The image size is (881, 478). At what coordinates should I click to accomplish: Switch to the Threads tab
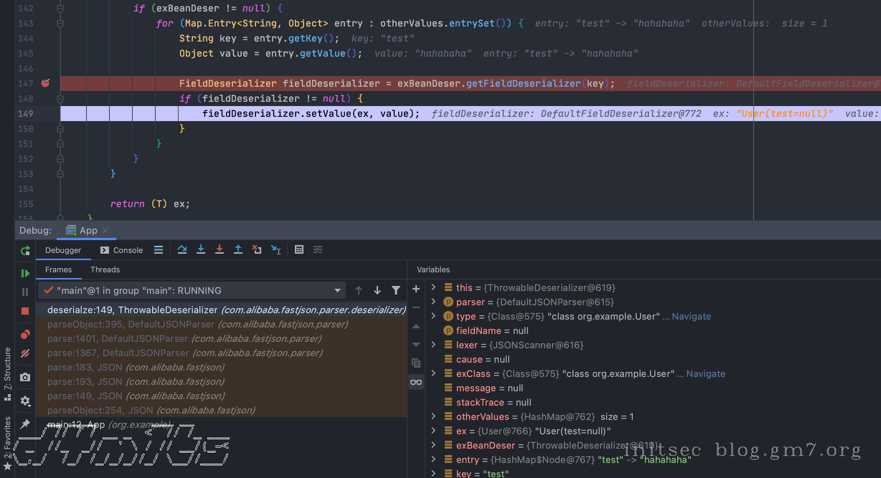pos(105,269)
